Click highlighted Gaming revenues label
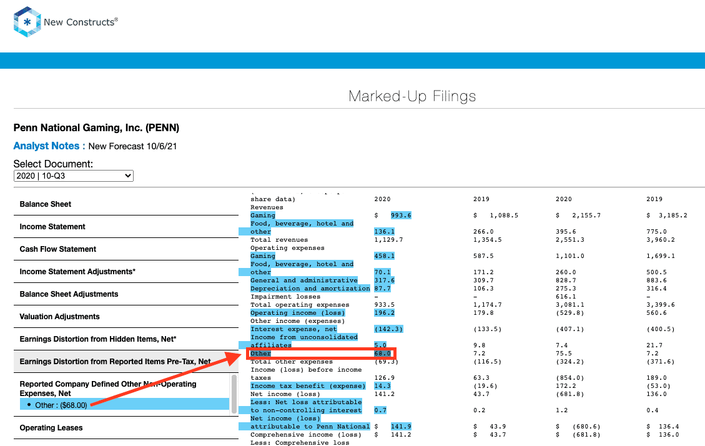 (262, 216)
